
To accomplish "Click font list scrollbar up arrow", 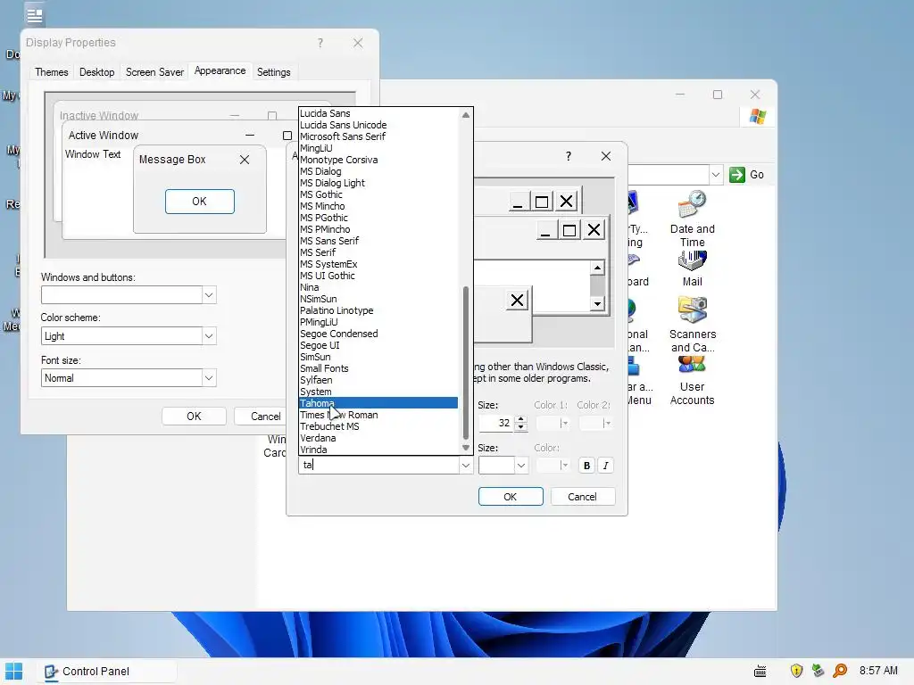I will 466,115.
